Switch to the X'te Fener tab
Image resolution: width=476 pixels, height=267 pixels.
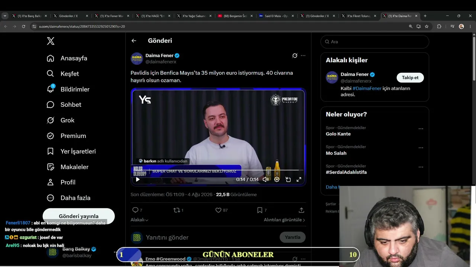(x=111, y=16)
